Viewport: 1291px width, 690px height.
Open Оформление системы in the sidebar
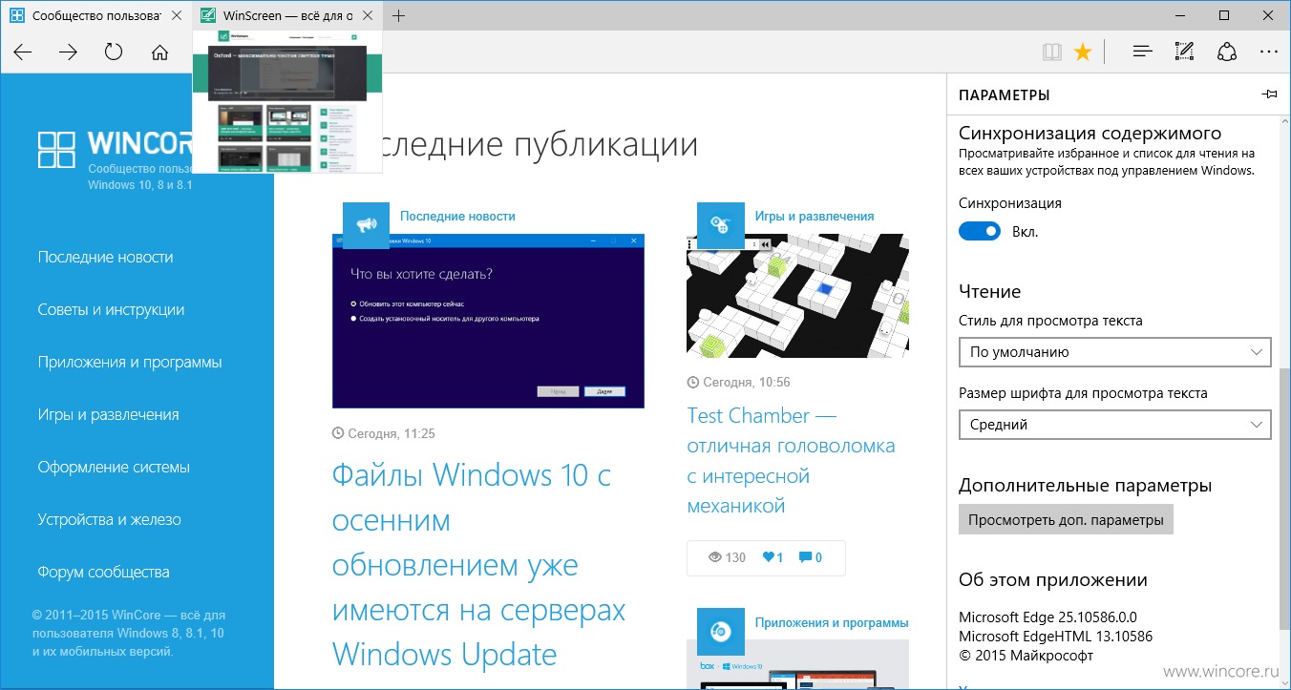[x=114, y=467]
